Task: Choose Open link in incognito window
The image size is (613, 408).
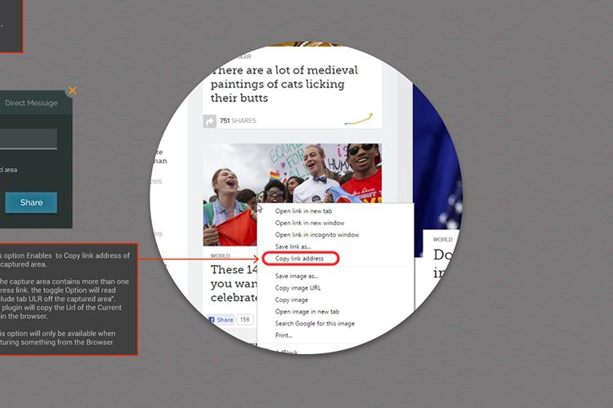Action: click(317, 235)
